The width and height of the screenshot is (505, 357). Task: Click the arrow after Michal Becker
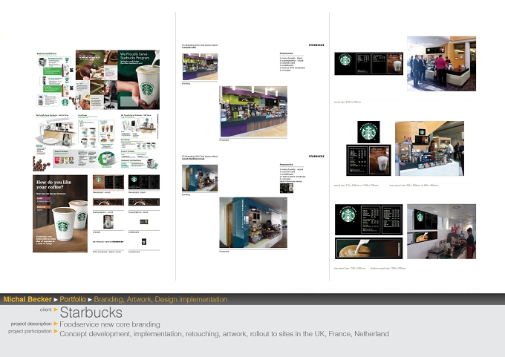[x=56, y=300]
